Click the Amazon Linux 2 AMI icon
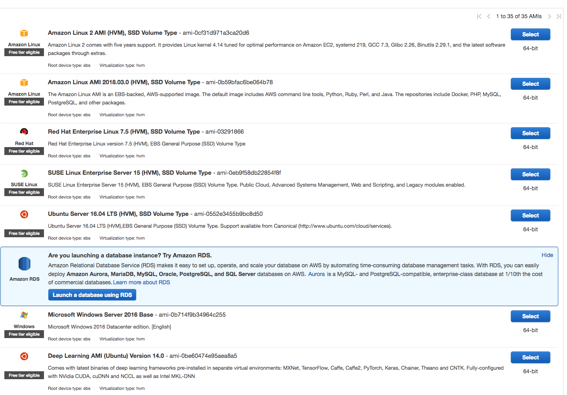This screenshot has height=395, width=567. click(24, 33)
